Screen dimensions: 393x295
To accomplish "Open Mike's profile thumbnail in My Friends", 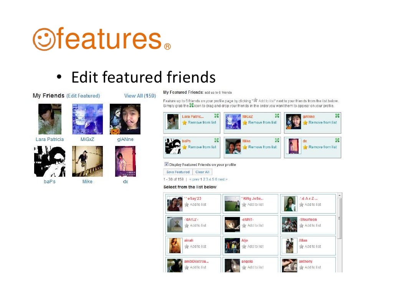I will coord(88,161).
